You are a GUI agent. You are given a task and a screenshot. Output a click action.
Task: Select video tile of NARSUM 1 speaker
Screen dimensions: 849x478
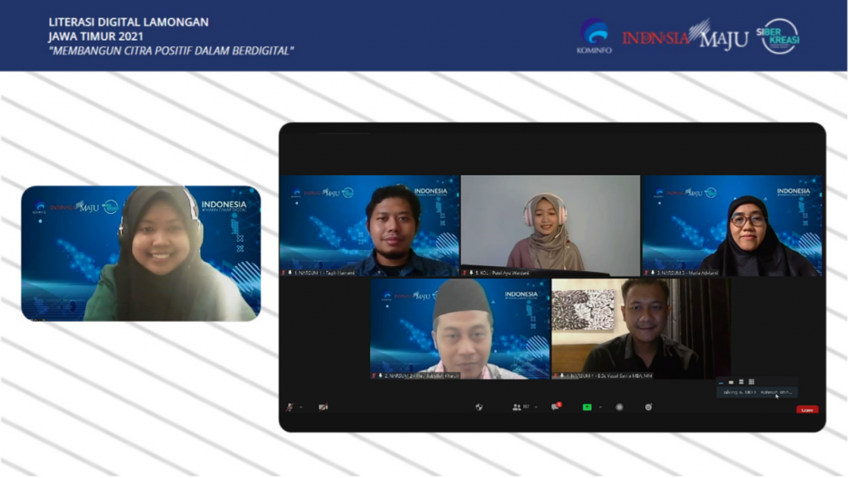pos(369,225)
